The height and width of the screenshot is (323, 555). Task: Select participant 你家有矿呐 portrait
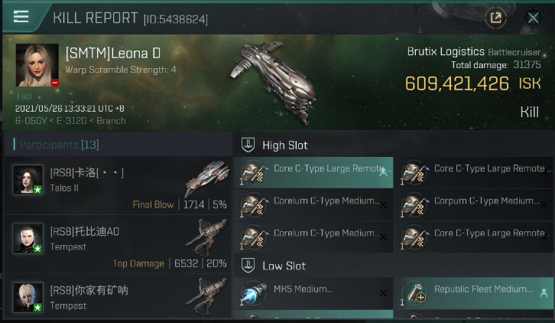point(28,297)
